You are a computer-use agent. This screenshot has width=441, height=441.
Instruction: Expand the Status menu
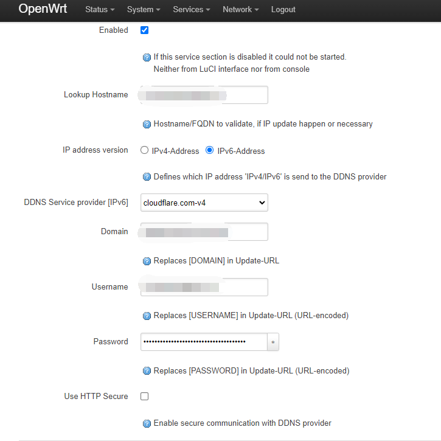pyautogui.click(x=100, y=10)
